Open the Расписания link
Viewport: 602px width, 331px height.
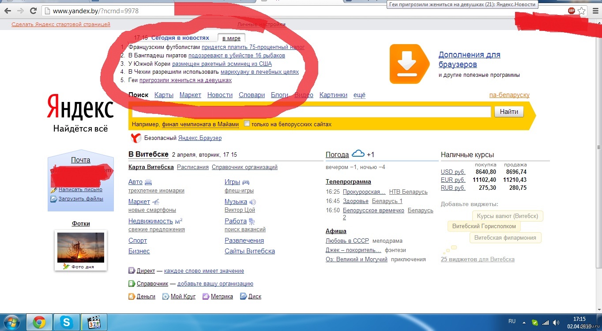coord(193,167)
